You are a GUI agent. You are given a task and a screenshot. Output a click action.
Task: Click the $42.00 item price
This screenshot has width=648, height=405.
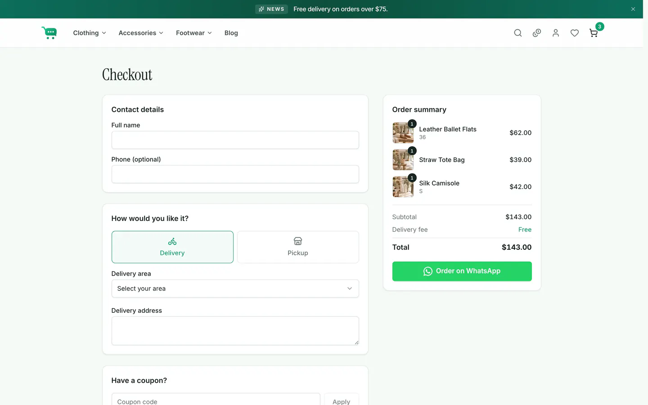click(521, 187)
